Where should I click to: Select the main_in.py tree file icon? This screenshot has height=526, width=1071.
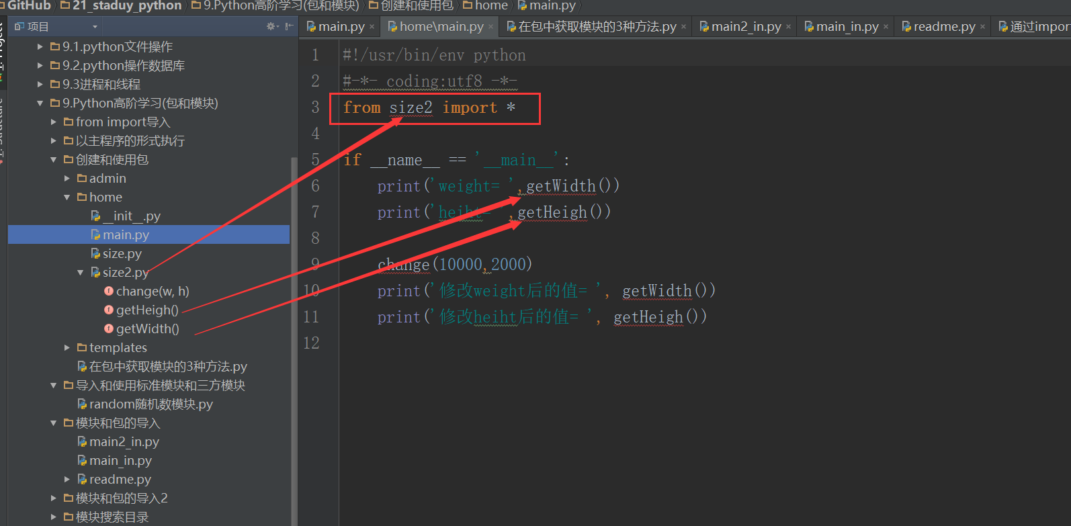82,461
